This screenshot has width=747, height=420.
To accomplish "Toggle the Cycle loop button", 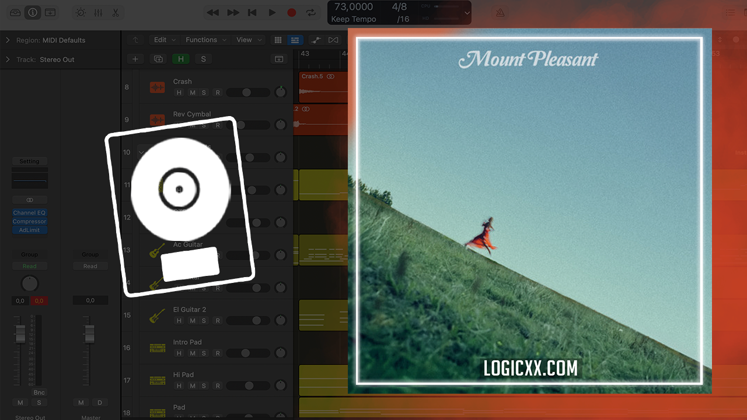I will coord(311,12).
